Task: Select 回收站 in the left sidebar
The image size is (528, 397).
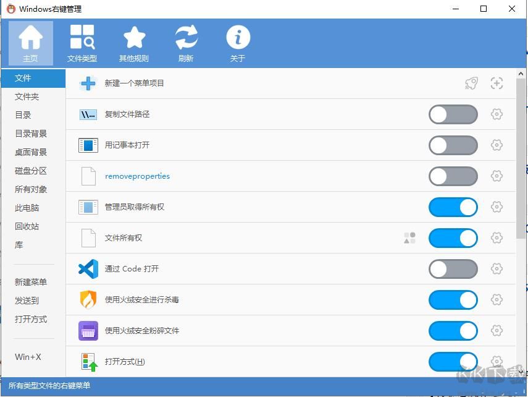Action: click(27, 226)
